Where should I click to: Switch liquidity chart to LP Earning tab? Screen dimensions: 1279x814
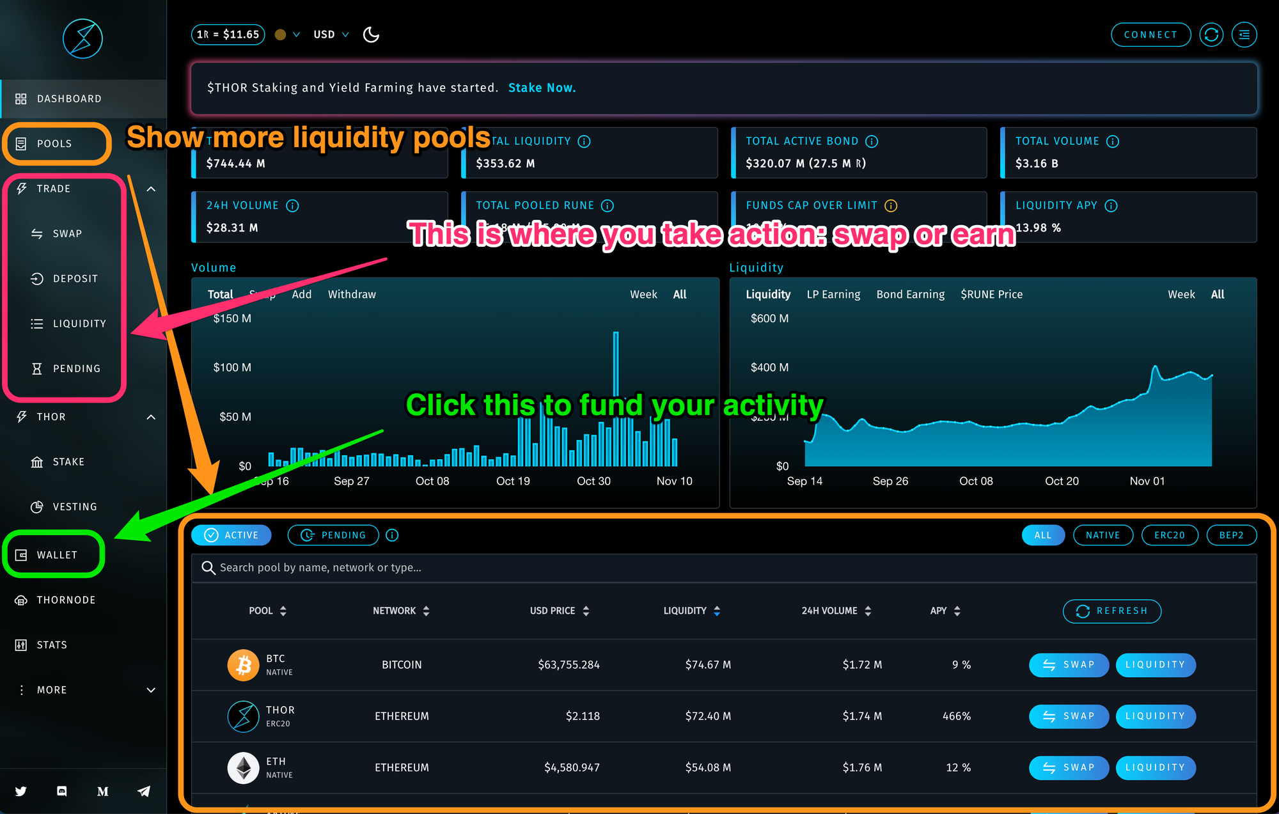click(x=833, y=294)
